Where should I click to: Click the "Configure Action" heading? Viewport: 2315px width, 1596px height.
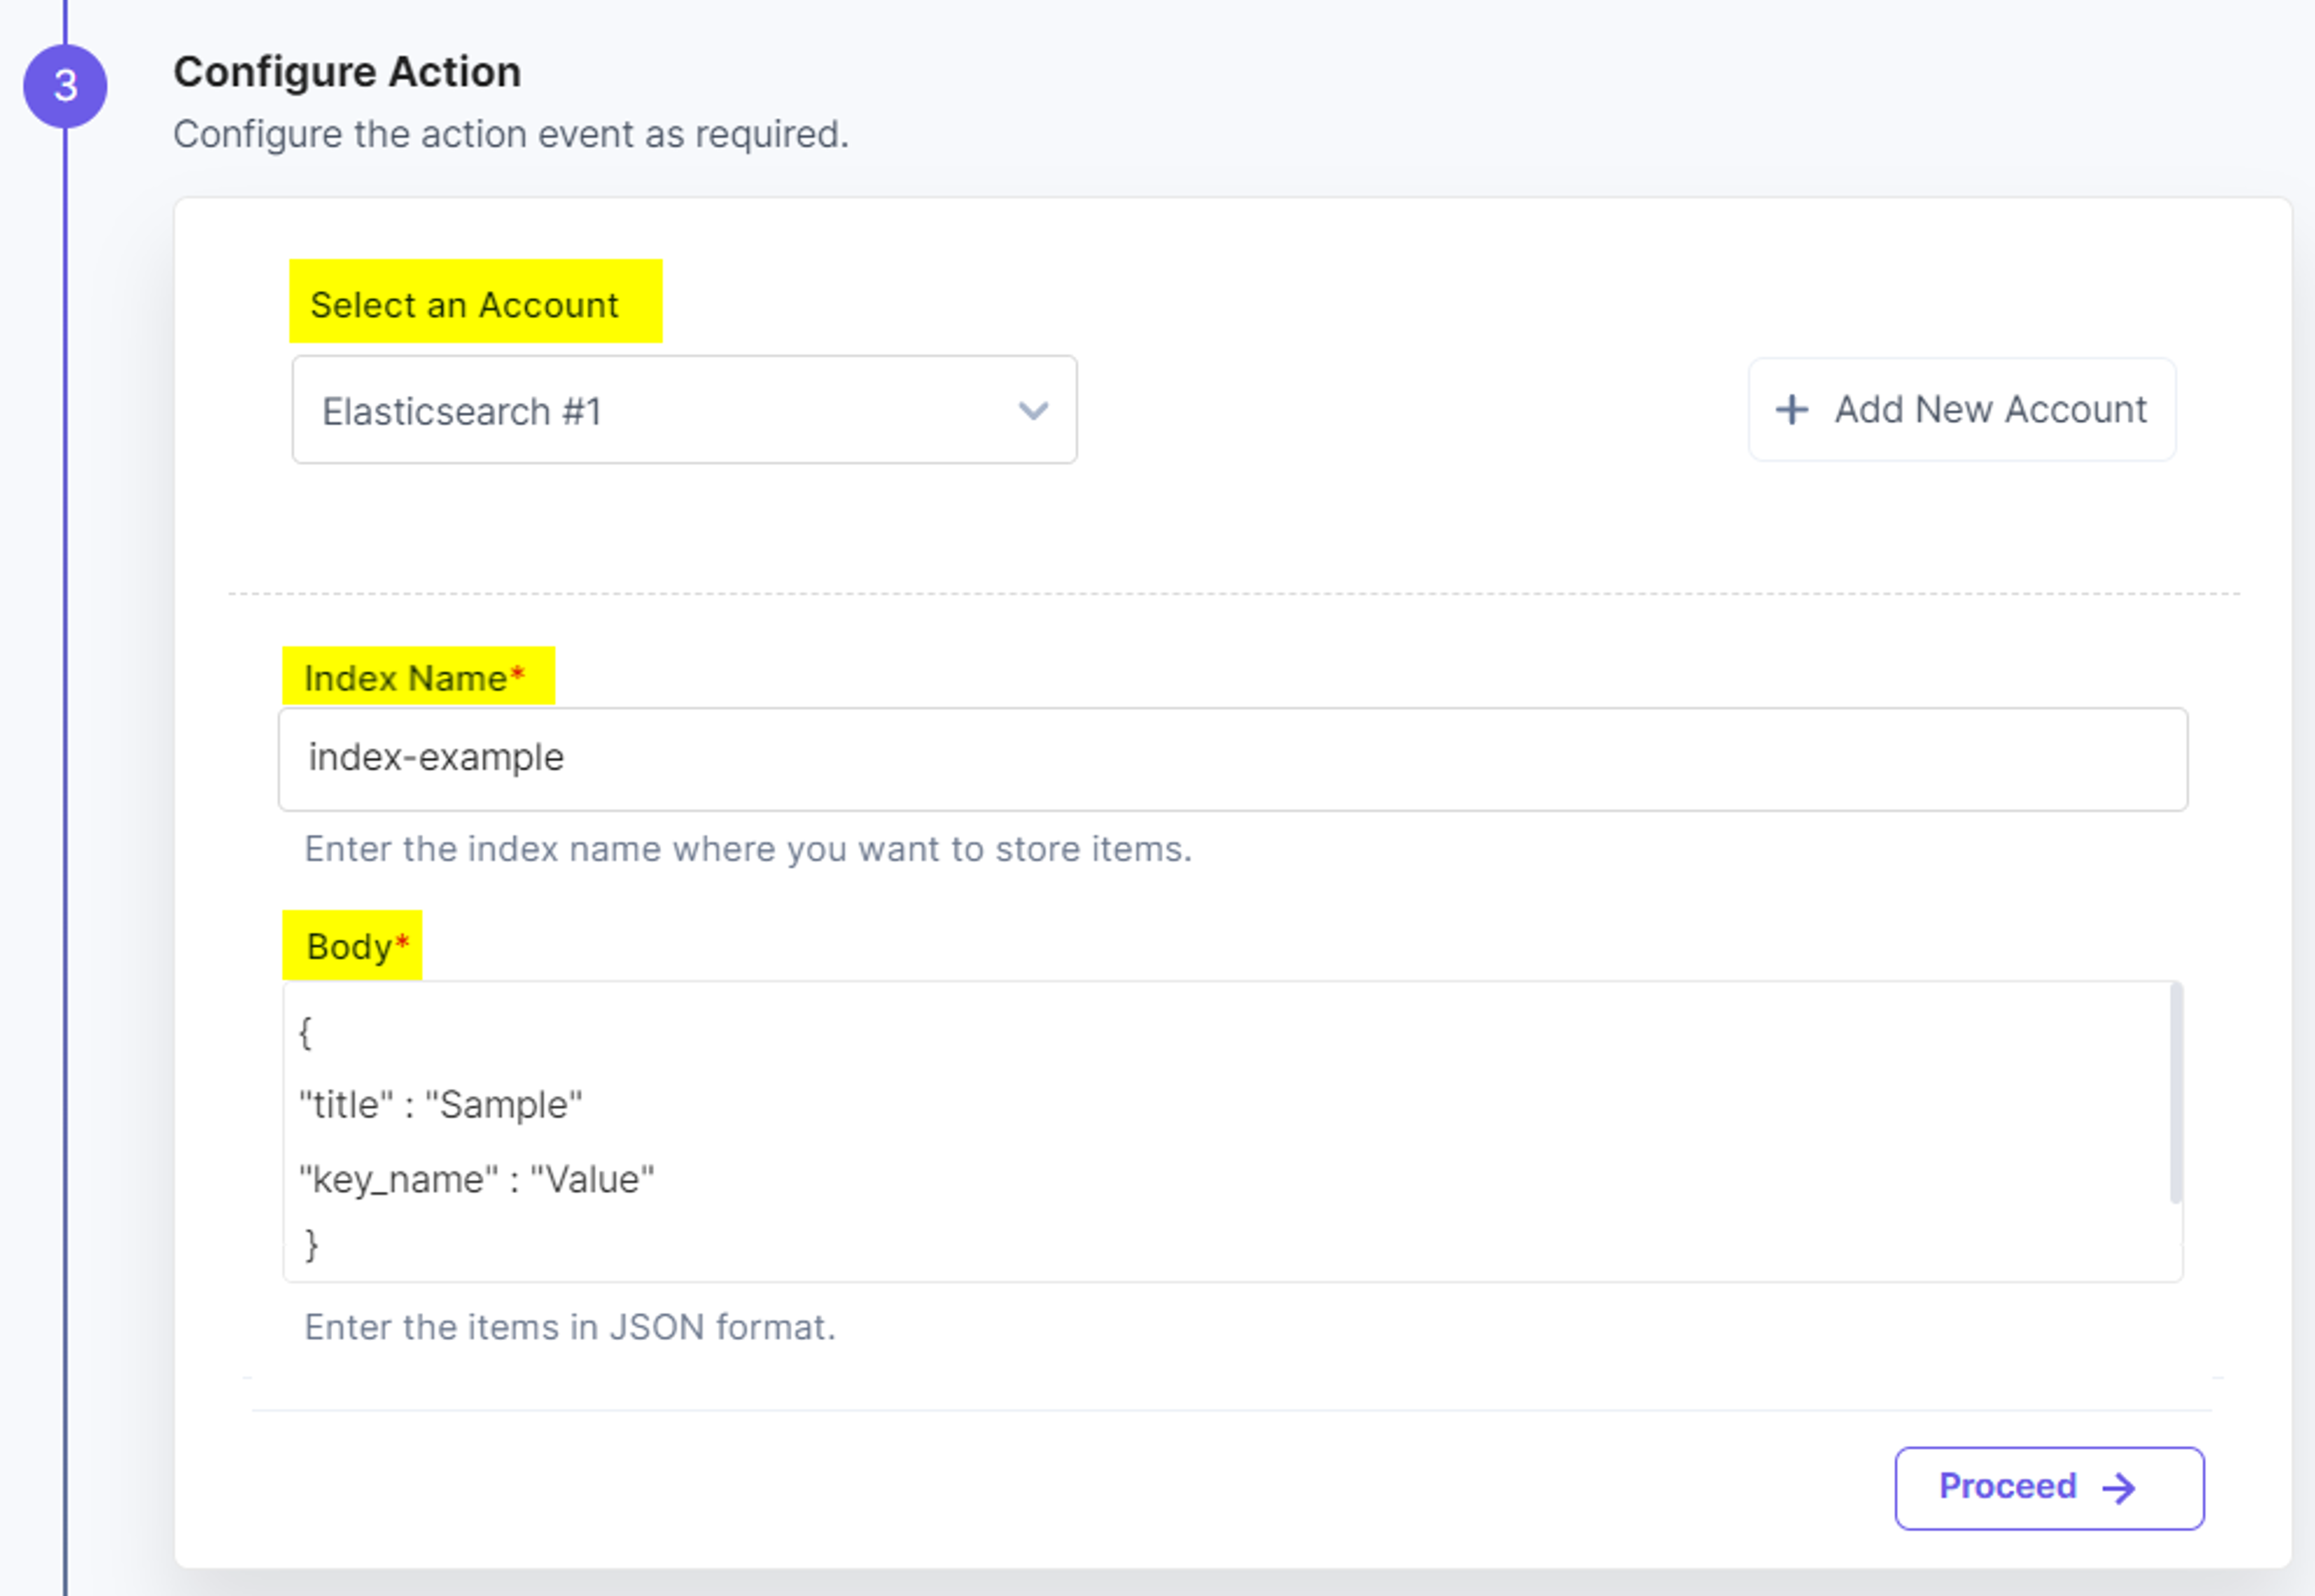[x=347, y=72]
